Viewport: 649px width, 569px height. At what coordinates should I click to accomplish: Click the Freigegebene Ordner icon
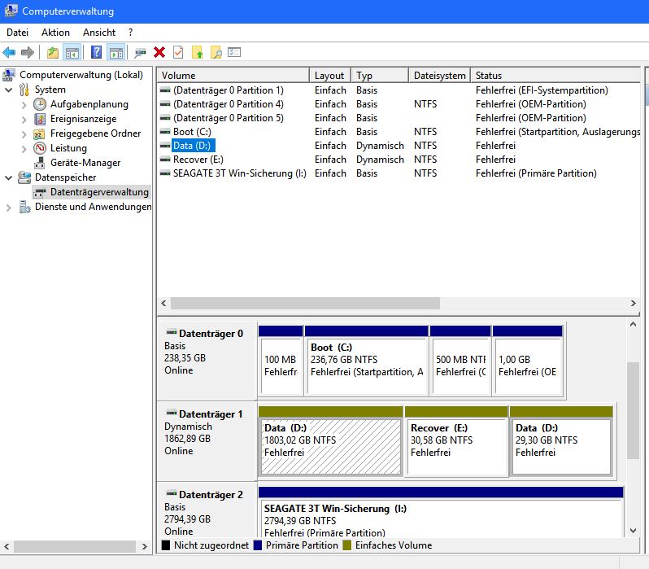39,133
